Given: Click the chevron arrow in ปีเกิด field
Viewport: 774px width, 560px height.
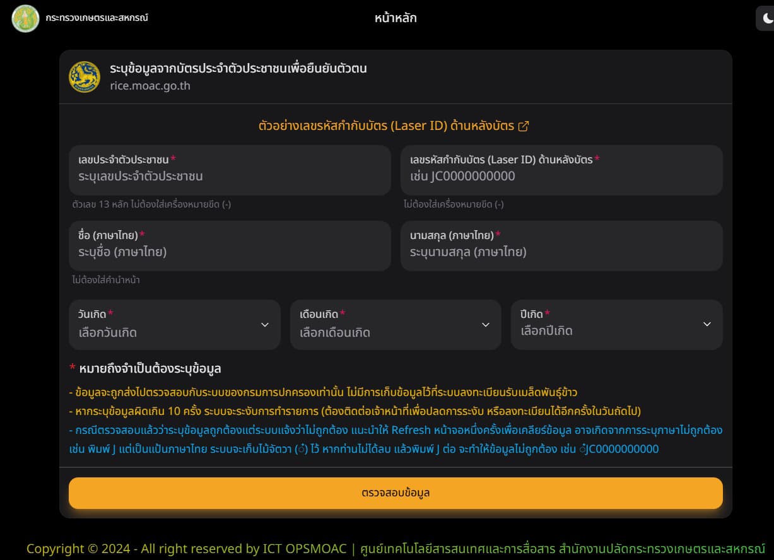Looking at the screenshot, I should click(x=707, y=324).
